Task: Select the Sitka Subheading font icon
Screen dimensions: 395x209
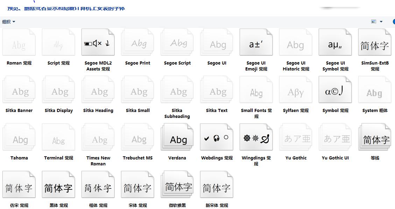Action: pyautogui.click(x=177, y=90)
